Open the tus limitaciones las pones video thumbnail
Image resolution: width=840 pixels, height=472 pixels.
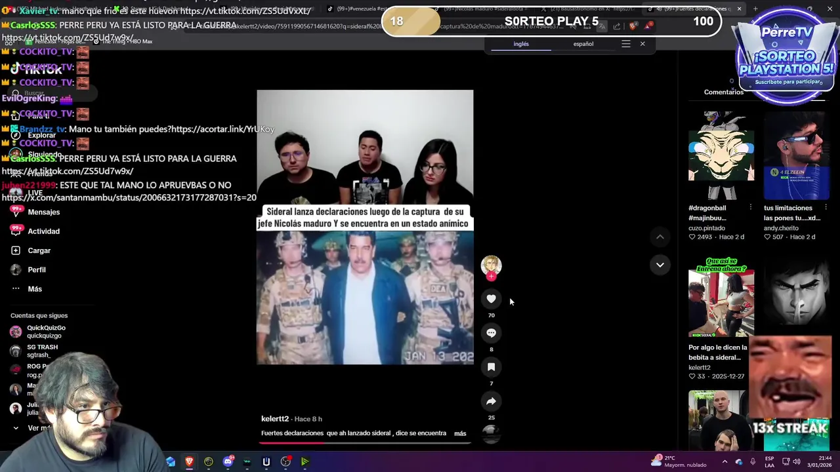[x=796, y=155]
